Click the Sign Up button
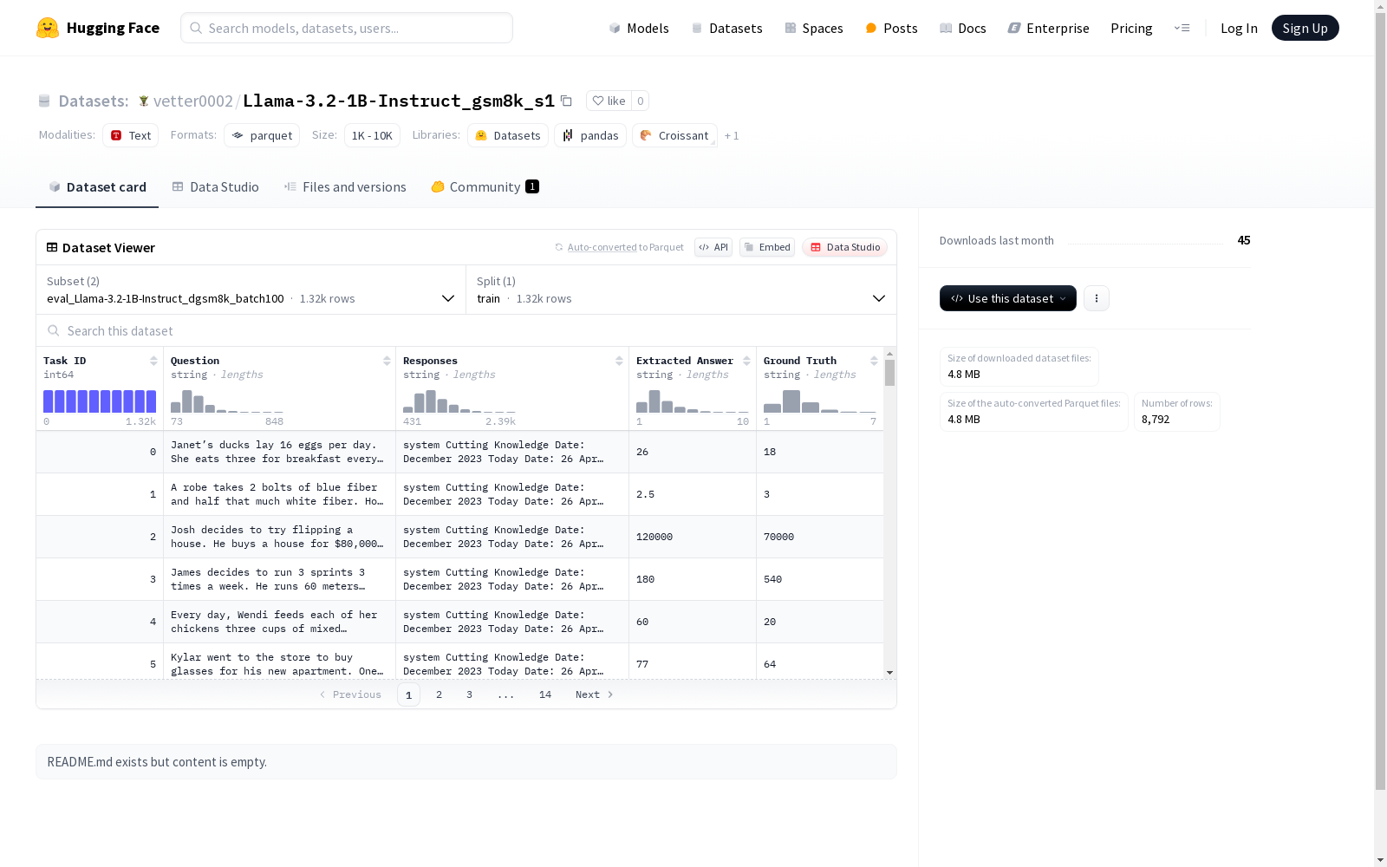 click(x=1306, y=28)
